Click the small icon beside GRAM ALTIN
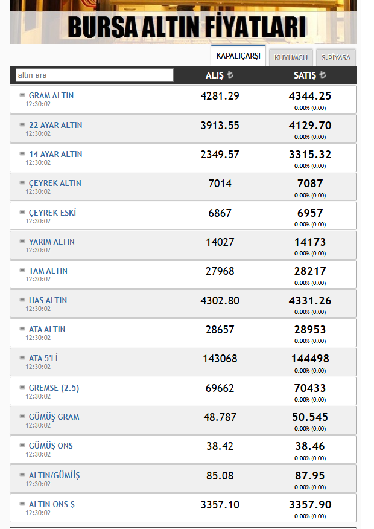 click(x=22, y=95)
